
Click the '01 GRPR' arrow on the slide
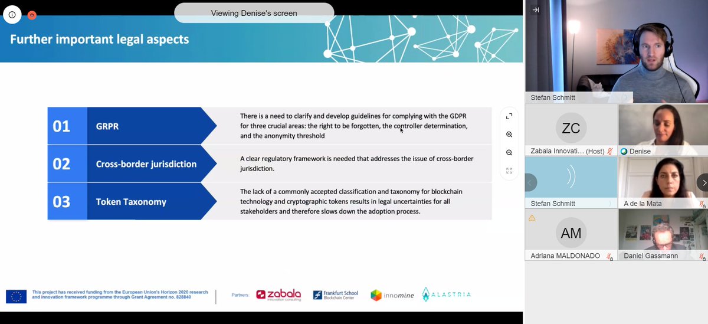pos(132,126)
